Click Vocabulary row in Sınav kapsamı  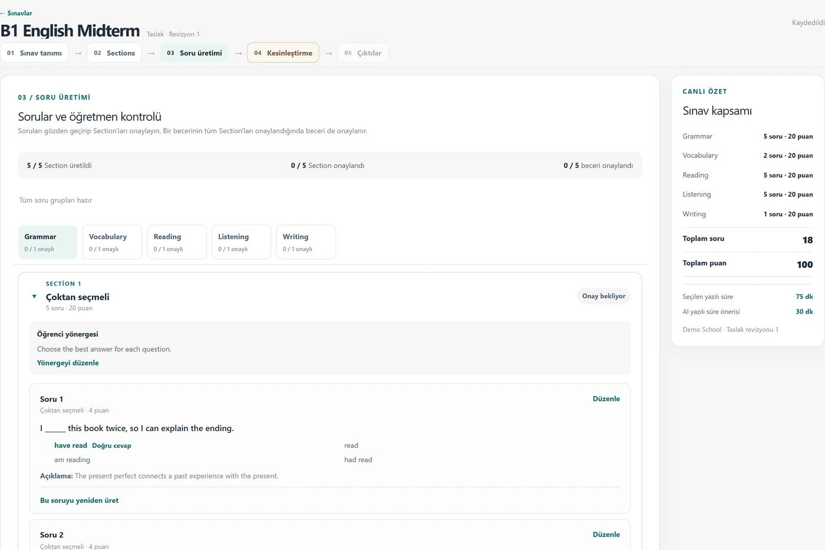coord(747,156)
